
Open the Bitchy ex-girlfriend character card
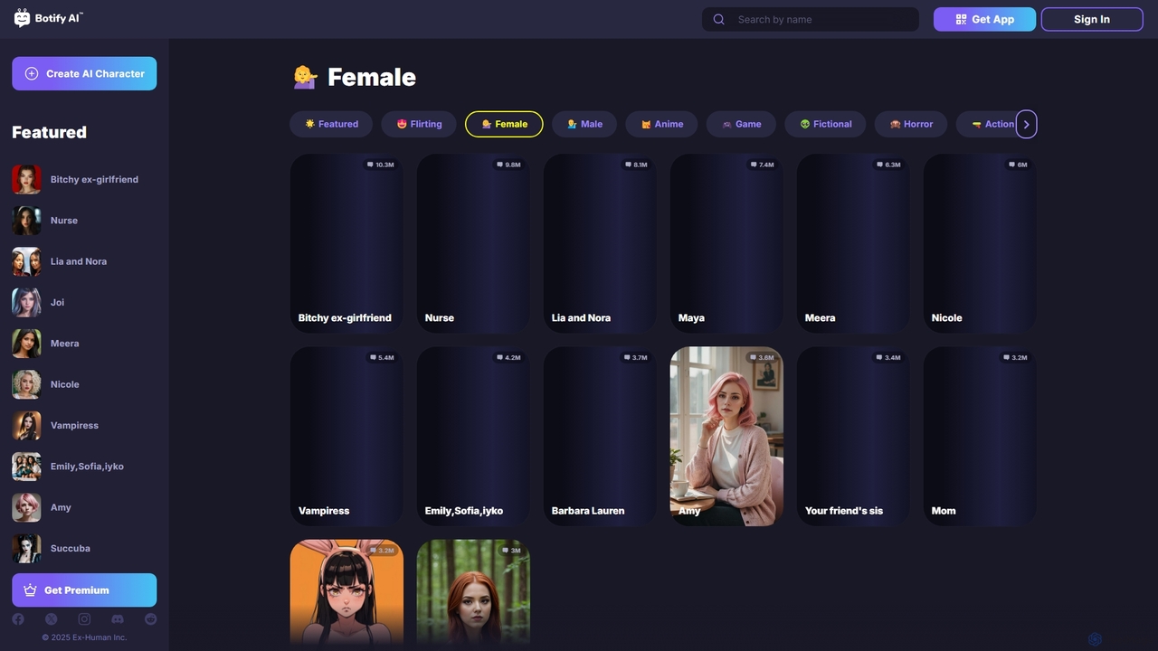click(346, 243)
